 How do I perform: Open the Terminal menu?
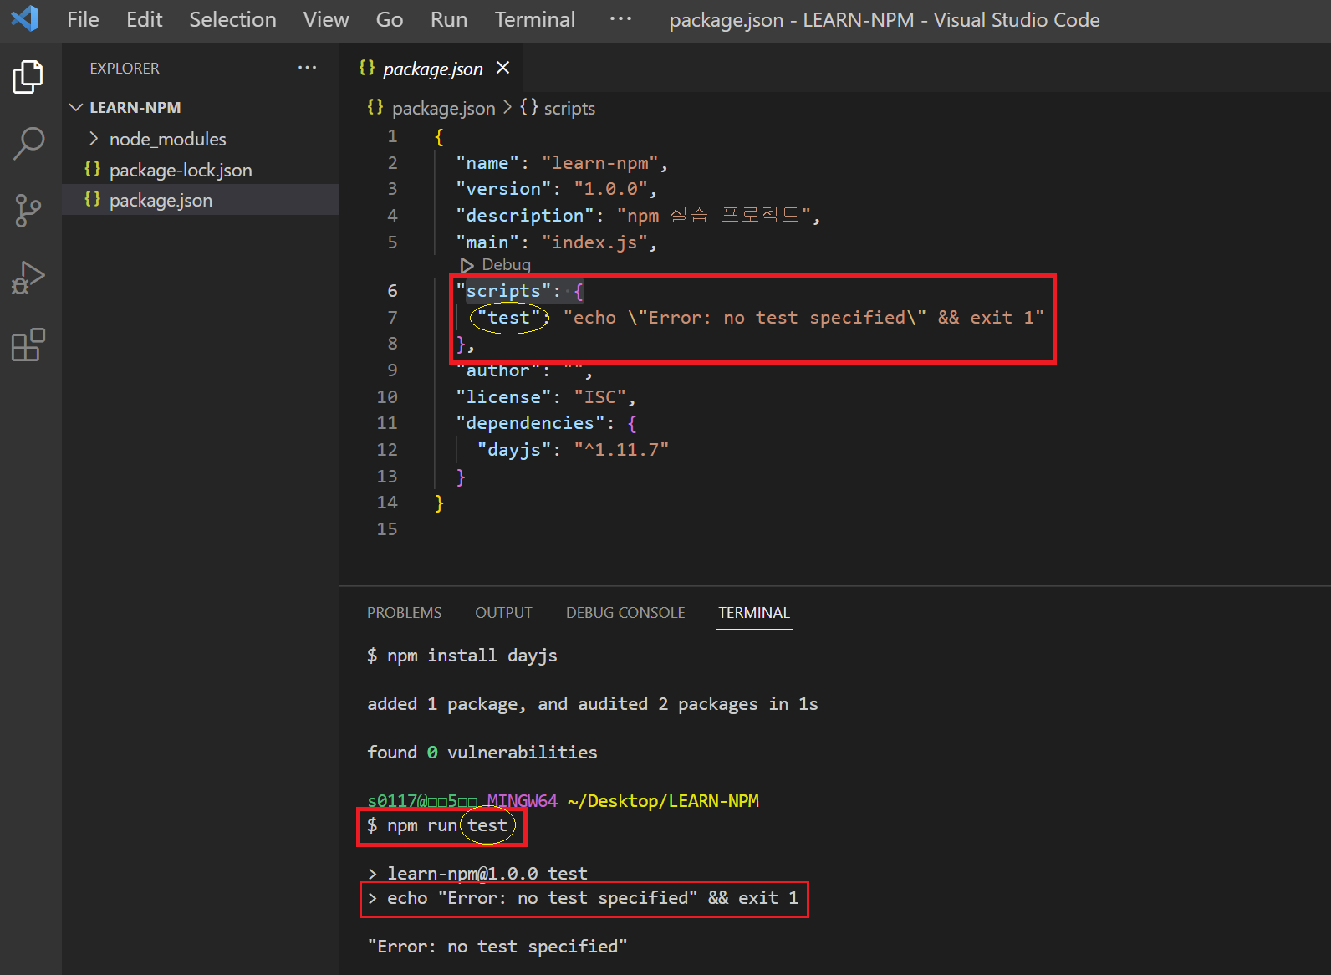click(534, 19)
